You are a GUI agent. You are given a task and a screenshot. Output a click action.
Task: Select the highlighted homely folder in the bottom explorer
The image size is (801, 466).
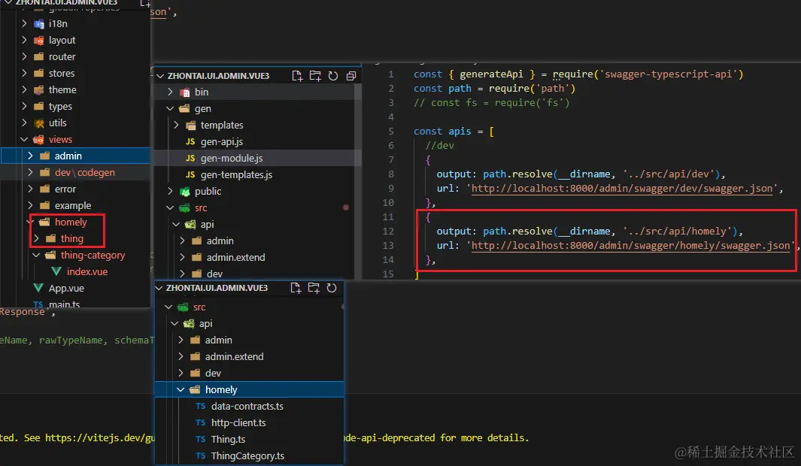(249, 389)
